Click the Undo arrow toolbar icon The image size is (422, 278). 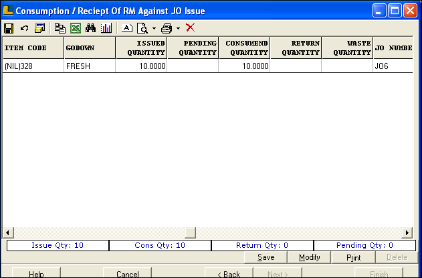point(24,28)
